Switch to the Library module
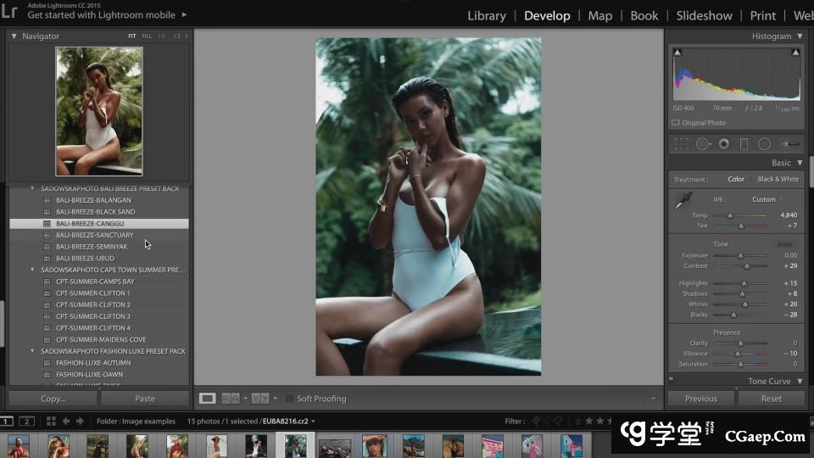 point(486,15)
